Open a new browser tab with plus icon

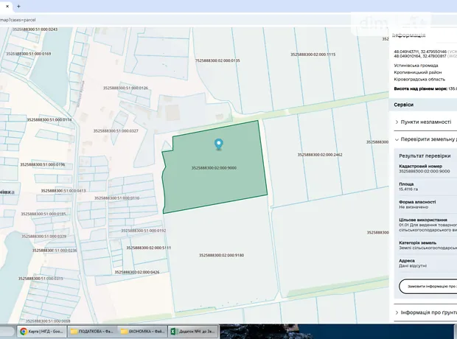tap(18, 5)
